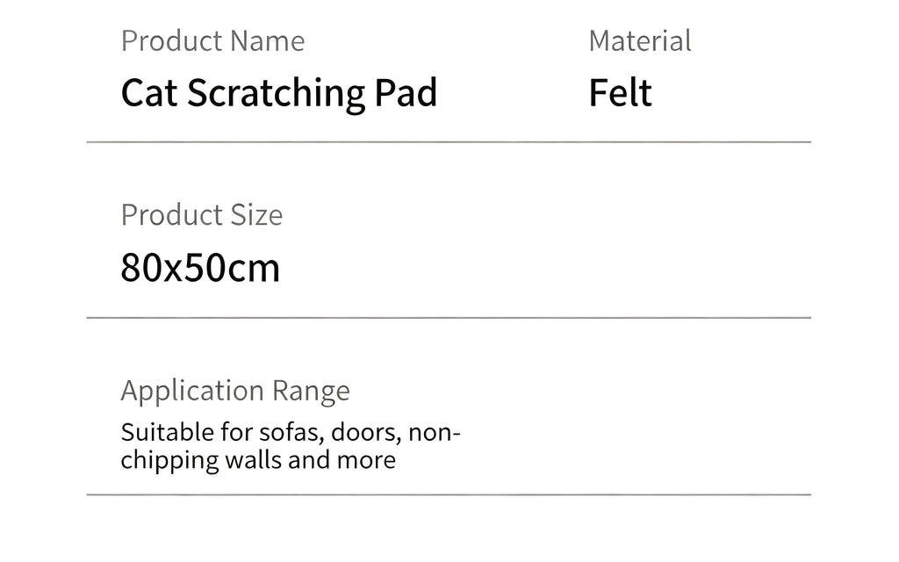
Task: Select the Cat Scratching Pad text
Action: (x=279, y=94)
